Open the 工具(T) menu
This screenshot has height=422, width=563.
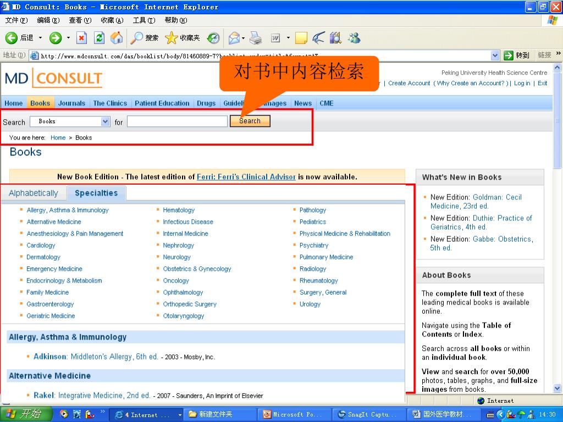[144, 20]
